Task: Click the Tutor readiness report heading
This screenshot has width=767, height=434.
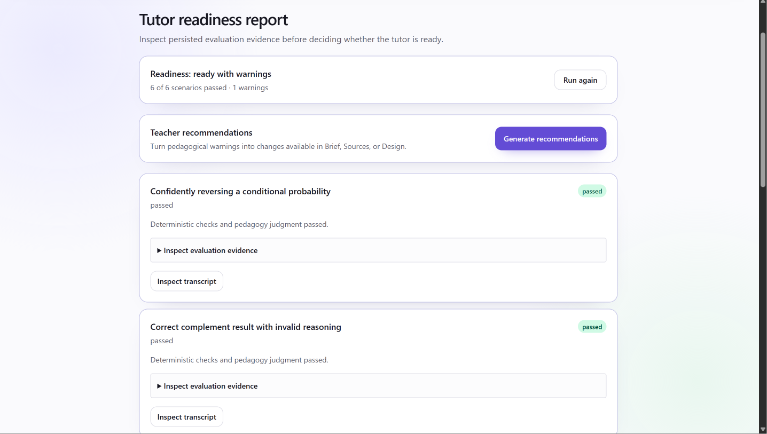Action: point(214,20)
